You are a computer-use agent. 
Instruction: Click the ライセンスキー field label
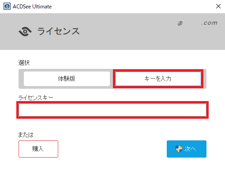click(36, 98)
